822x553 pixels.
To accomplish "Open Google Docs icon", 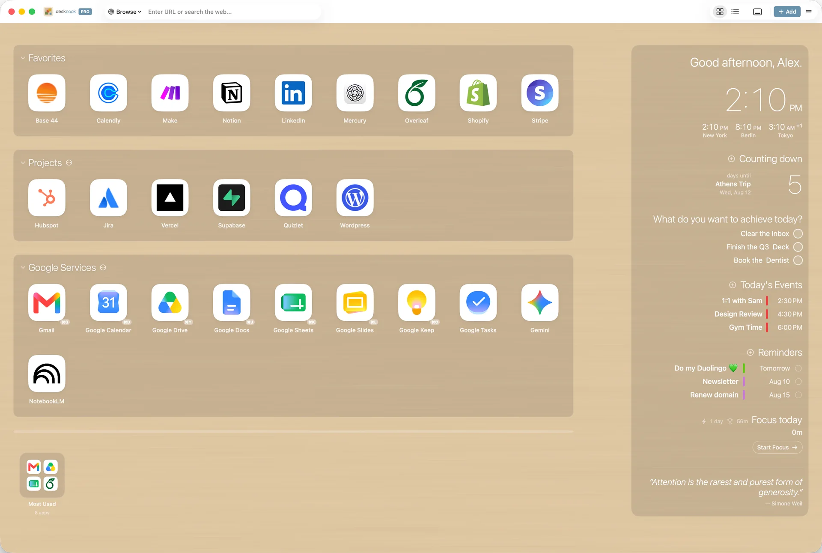I will coord(232,302).
